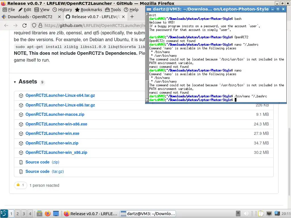The height and width of the screenshot is (218, 291).
Task: Click the eject removable media tray icon
Action: point(238,213)
